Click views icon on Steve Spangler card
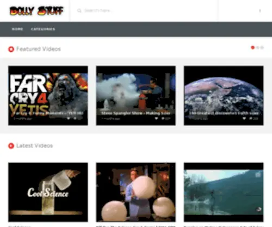The width and height of the screenshot is (272, 227). [163, 119]
